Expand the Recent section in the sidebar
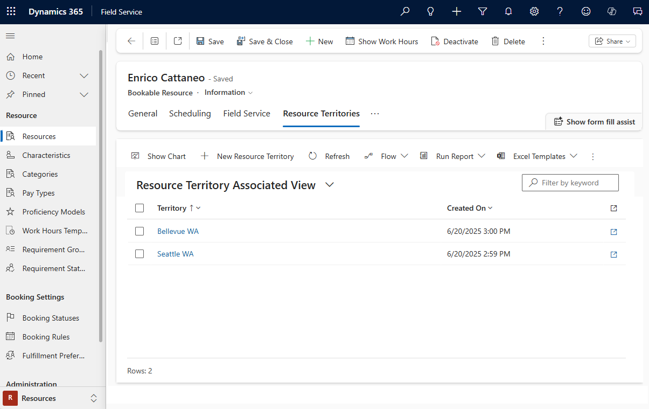The height and width of the screenshot is (409, 649). tap(83, 75)
